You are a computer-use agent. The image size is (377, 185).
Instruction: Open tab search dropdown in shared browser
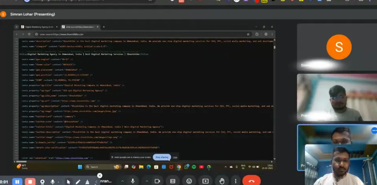tap(16, 27)
